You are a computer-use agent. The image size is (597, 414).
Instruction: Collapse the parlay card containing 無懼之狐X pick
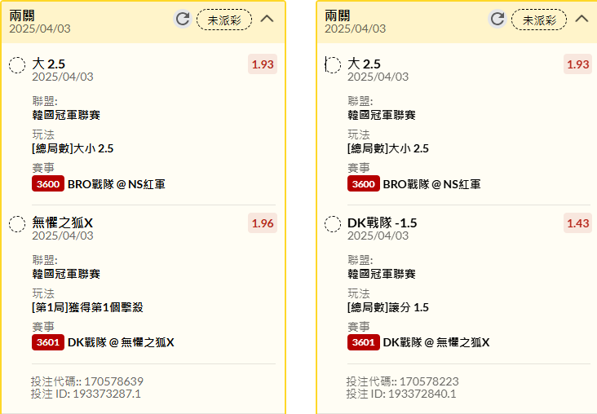267,19
